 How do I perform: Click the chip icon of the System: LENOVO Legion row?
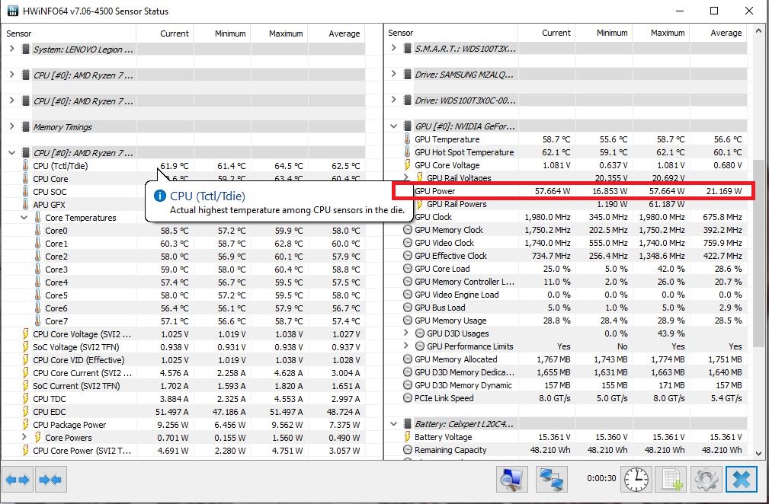click(25, 49)
